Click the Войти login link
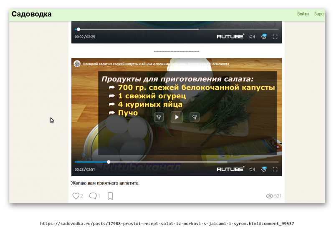Screen dimensions: 334x235 click(303, 14)
